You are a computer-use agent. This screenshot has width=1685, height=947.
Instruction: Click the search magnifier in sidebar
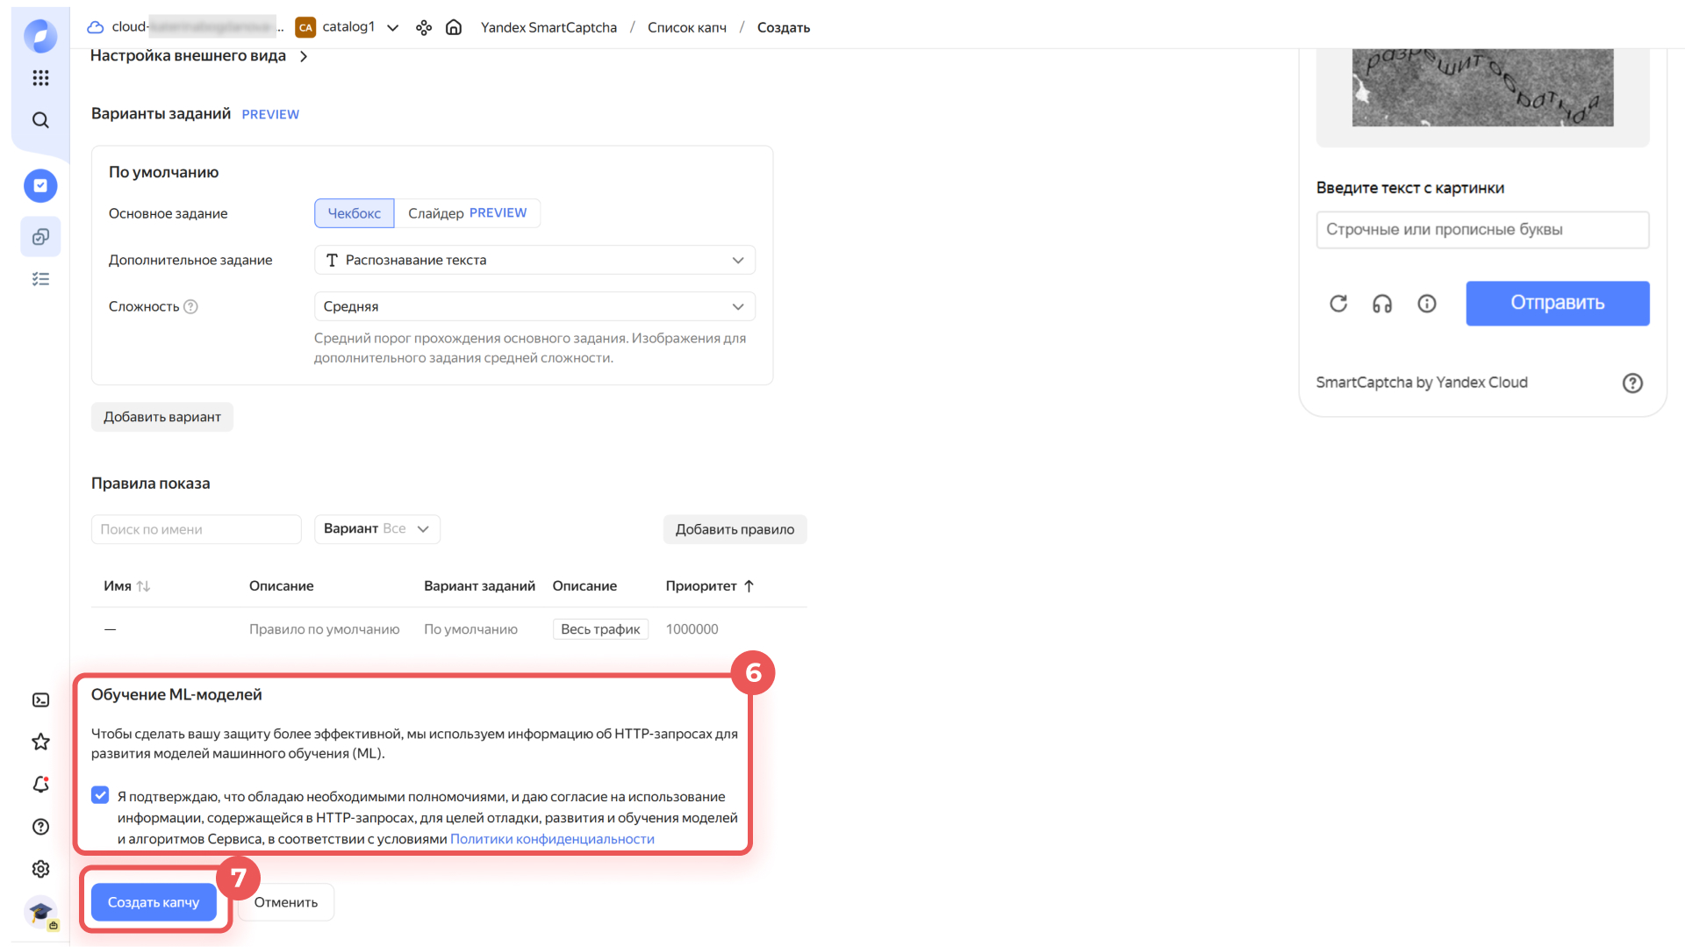coord(40,120)
